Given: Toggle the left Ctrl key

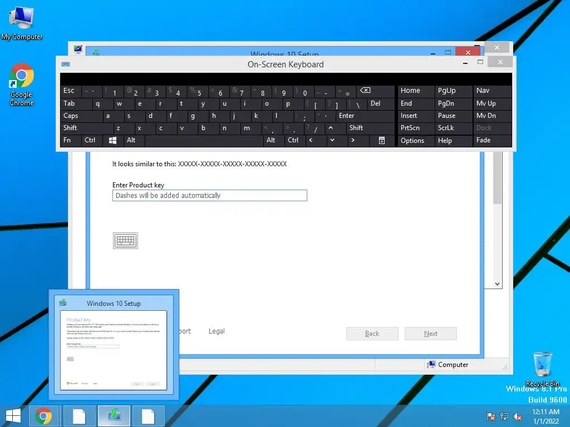Looking at the screenshot, I should 92,141.
